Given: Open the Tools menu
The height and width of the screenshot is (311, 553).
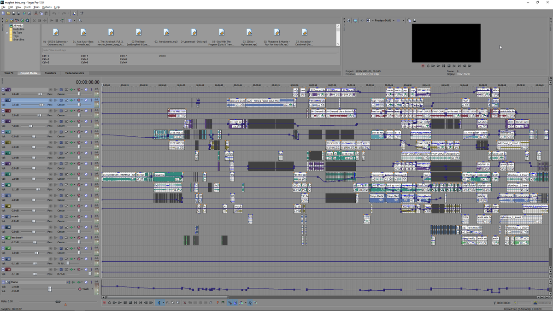Looking at the screenshot, I should (36, 7).
